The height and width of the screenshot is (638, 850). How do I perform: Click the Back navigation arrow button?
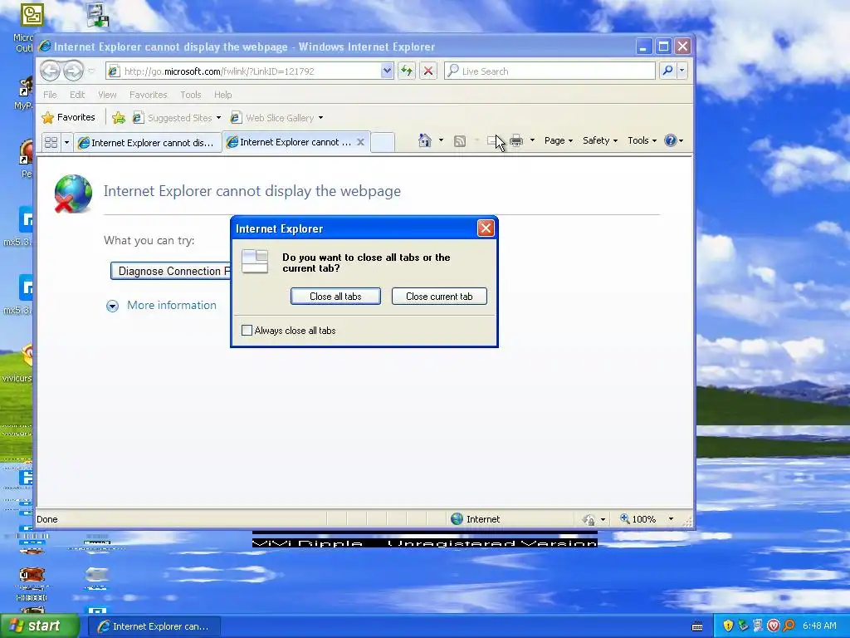coord(50,71)
